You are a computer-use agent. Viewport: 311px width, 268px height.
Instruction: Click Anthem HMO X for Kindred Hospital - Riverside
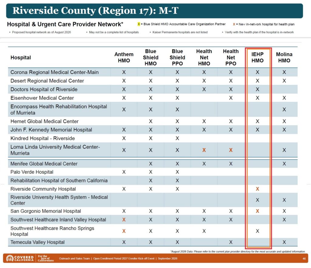tap(124, 138)
